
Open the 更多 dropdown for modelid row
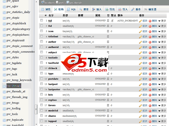162,111
